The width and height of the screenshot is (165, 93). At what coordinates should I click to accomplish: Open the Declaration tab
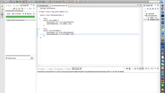click(x=59, y=69)
